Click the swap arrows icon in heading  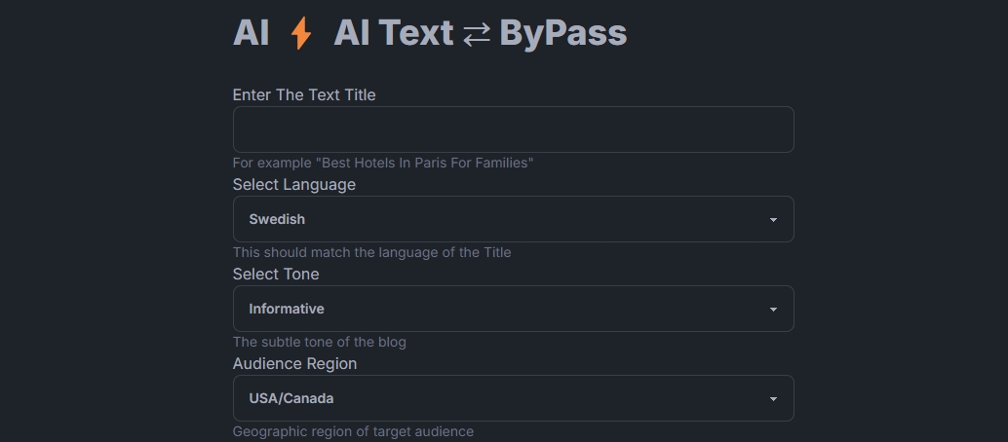477,34
